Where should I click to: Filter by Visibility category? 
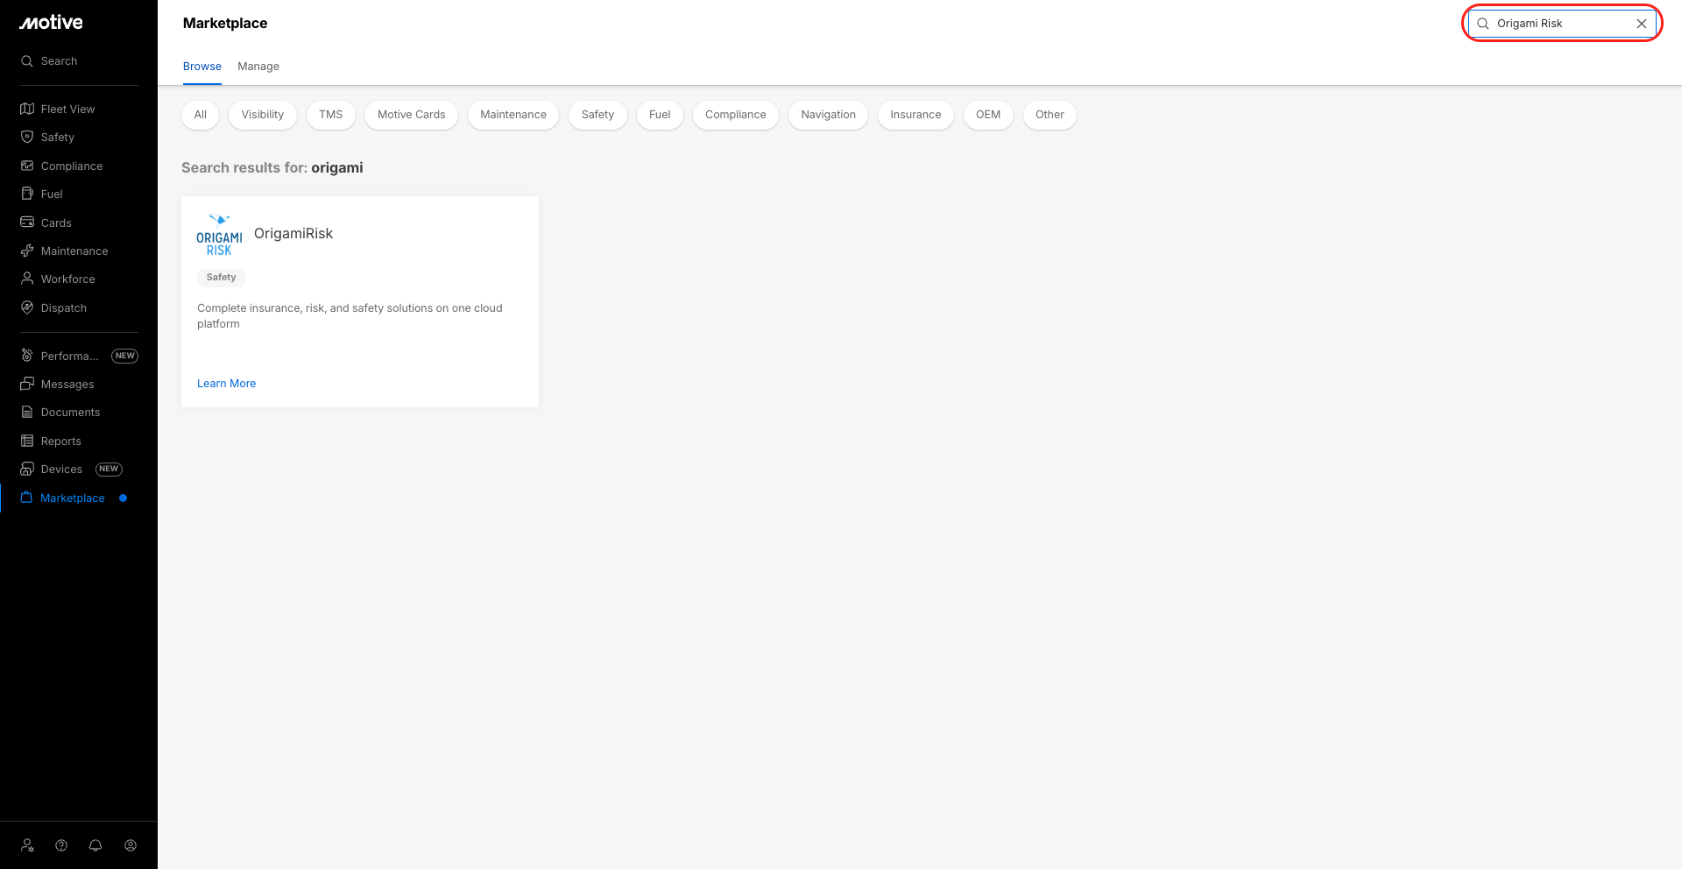click(x=263, y=115)
